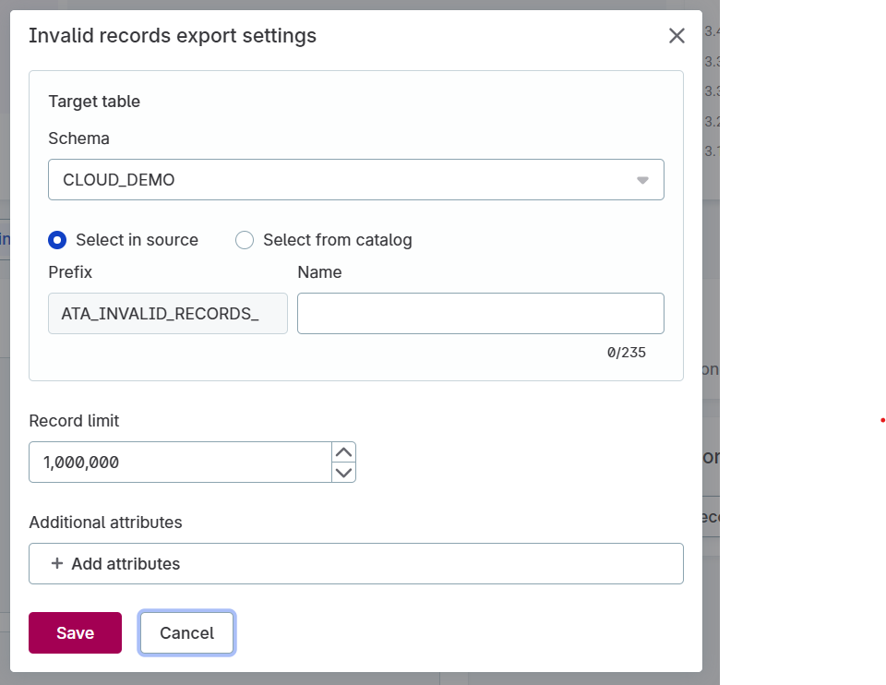Enable the catalog selection radio control
Screen dimensions: 886x685
pyautogui.click(x=245, y=239)
